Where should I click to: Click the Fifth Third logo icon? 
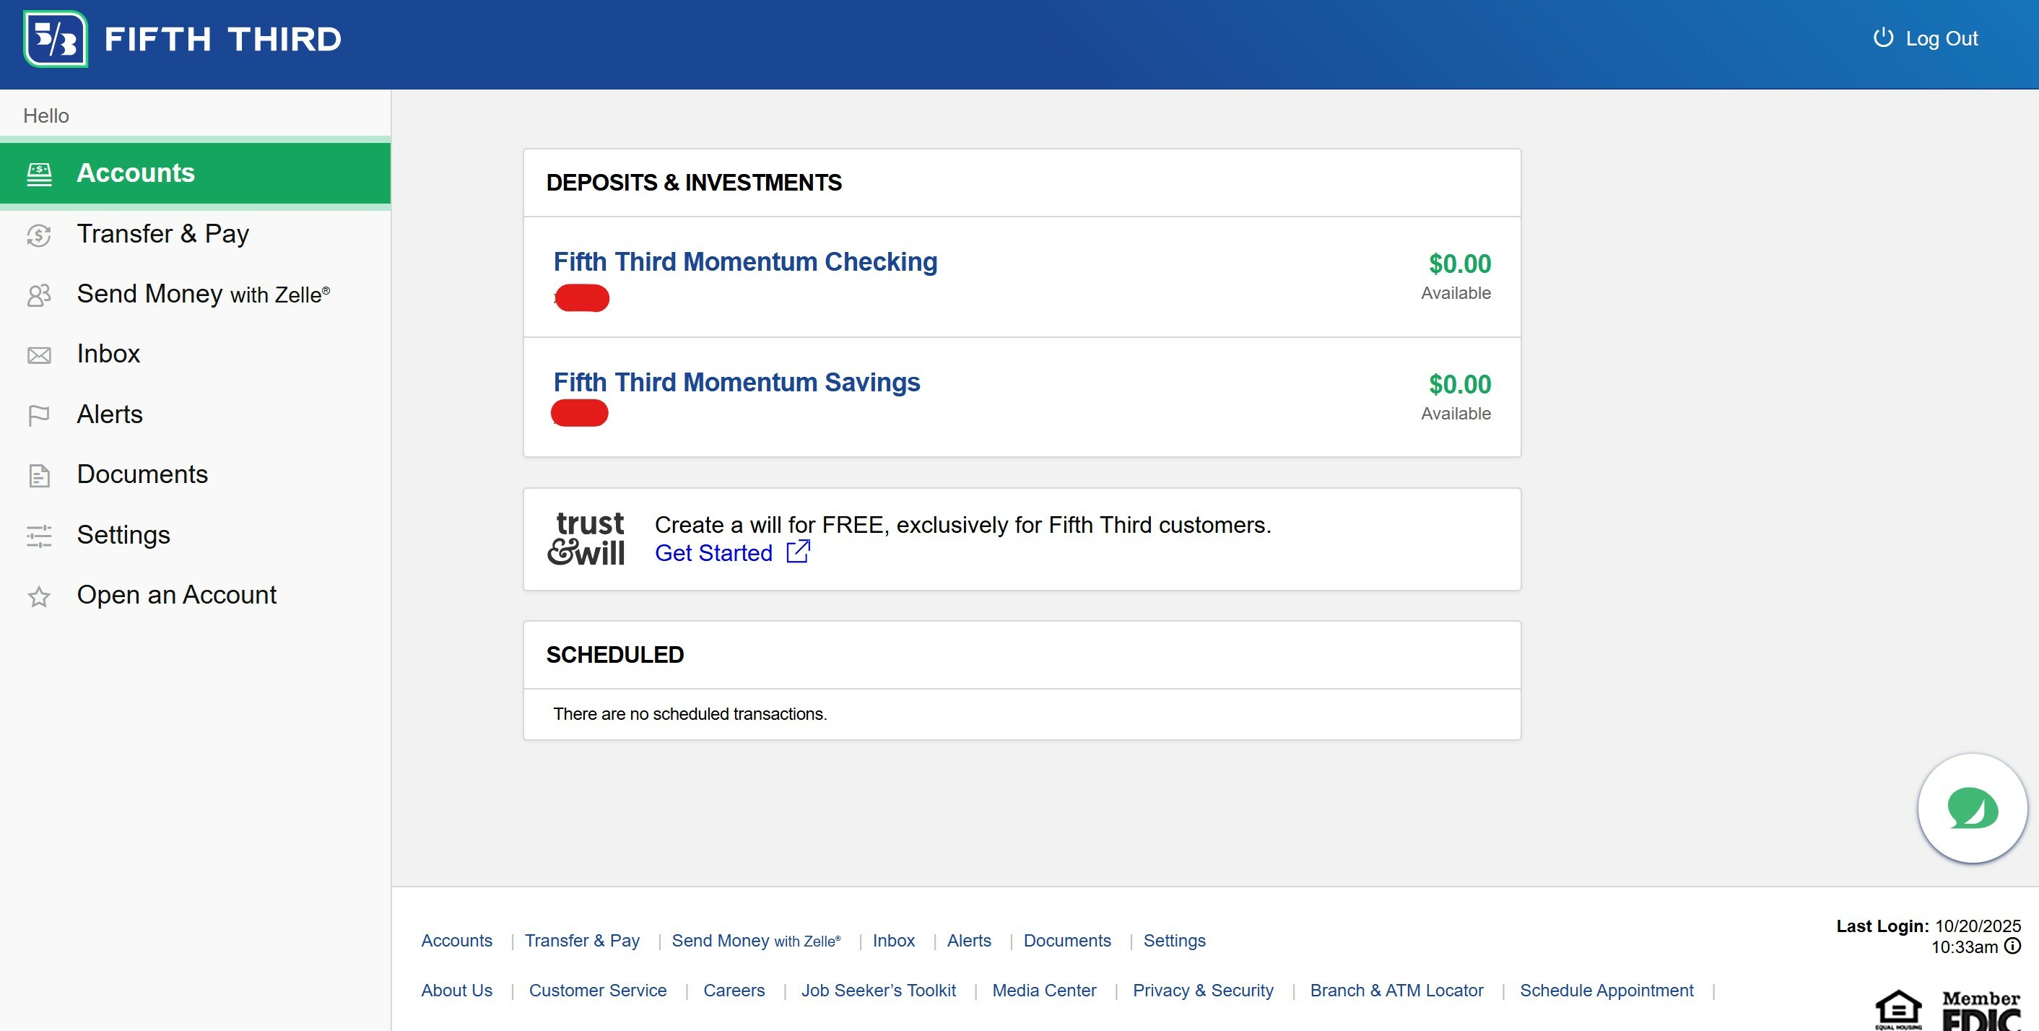(56, 39)
